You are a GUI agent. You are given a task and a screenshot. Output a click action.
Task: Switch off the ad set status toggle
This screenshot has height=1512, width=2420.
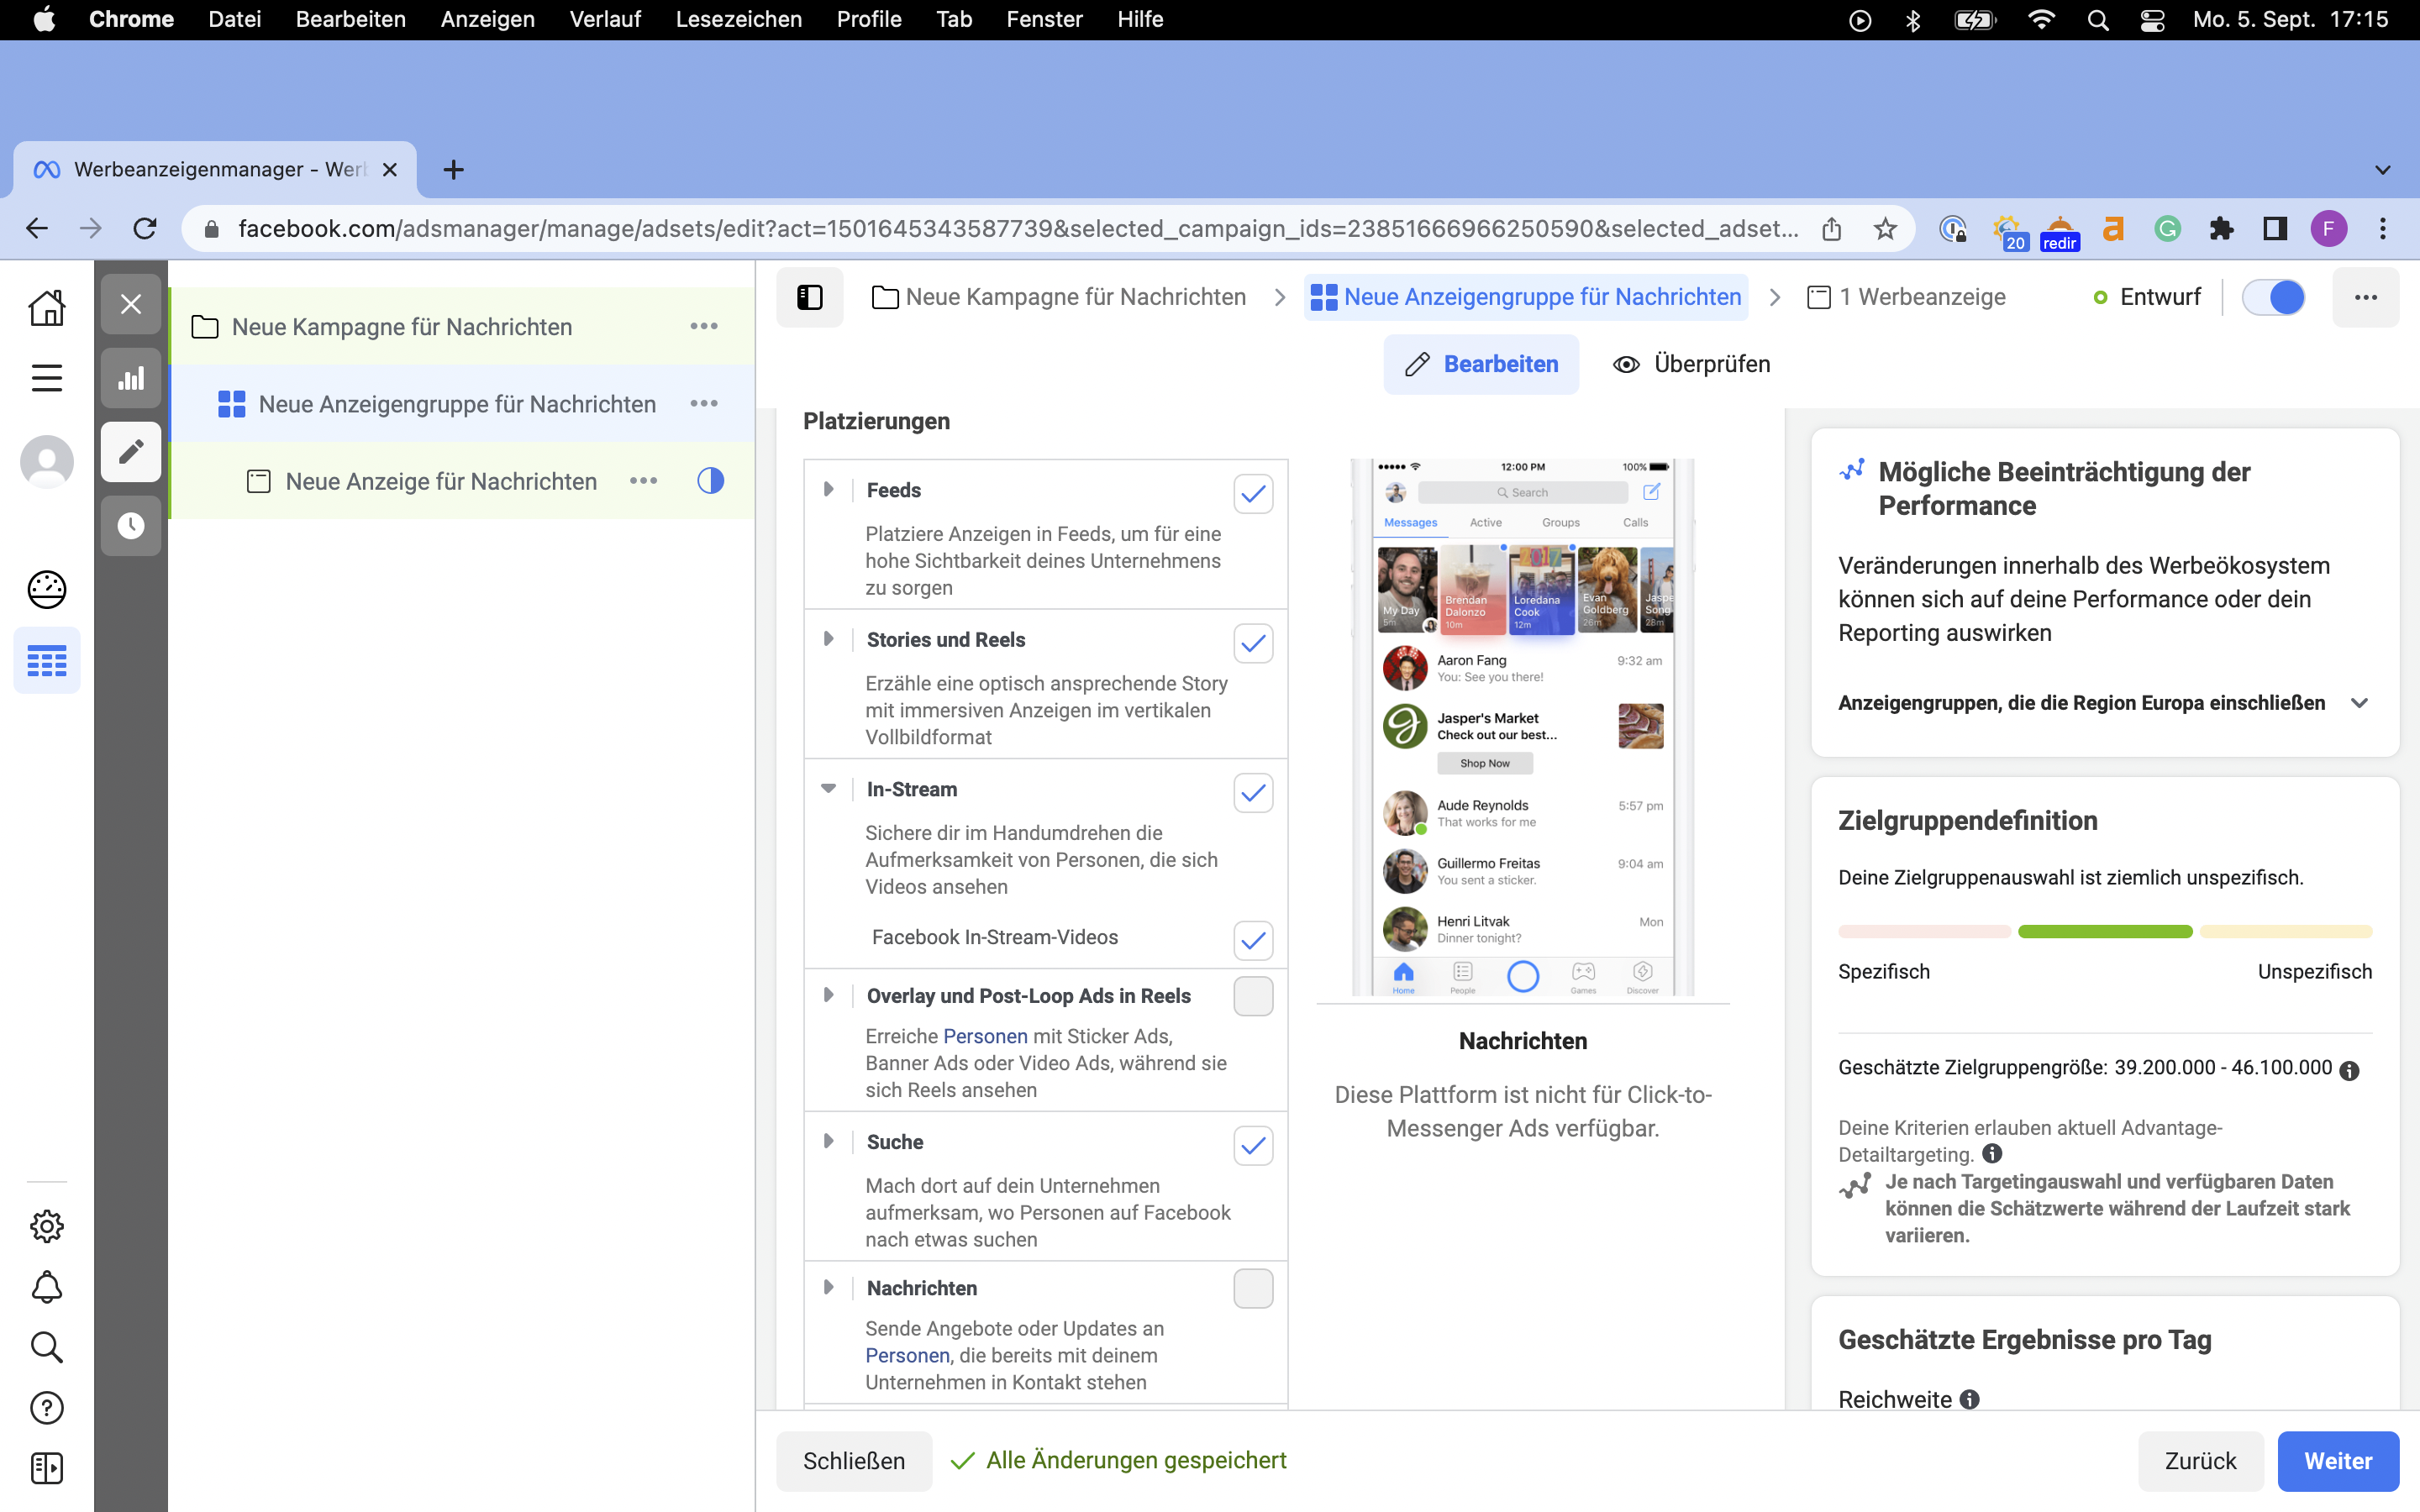click(x=2272, y=297)
